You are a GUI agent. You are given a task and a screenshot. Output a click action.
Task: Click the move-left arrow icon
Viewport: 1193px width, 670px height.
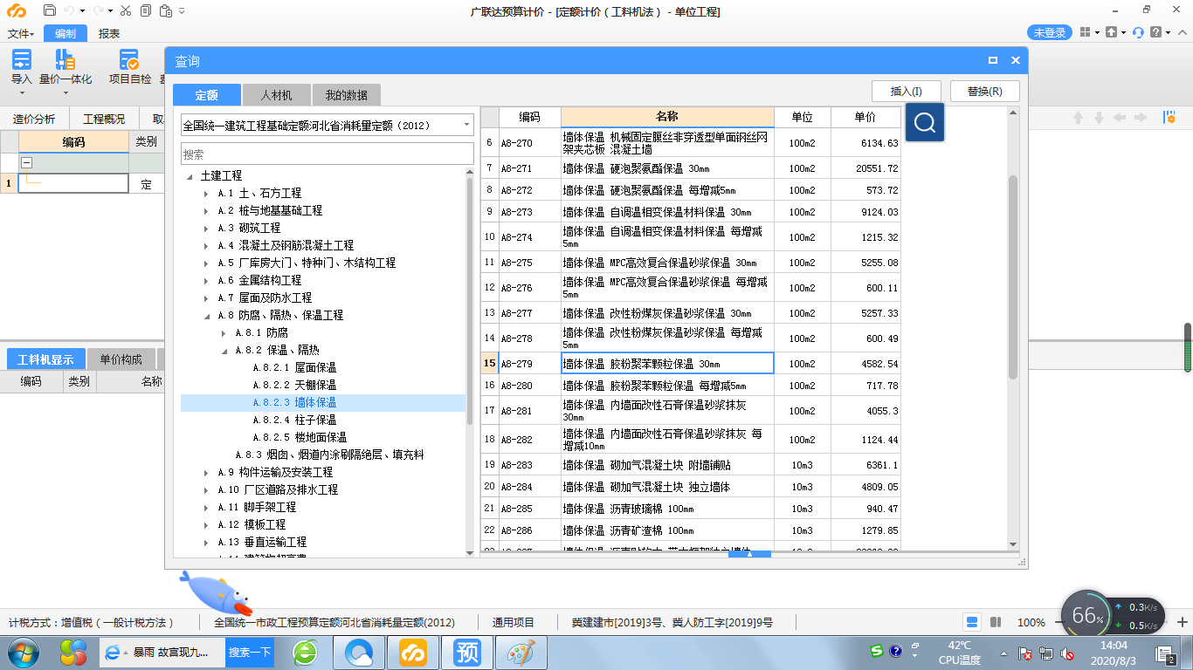pos(1121,118)
